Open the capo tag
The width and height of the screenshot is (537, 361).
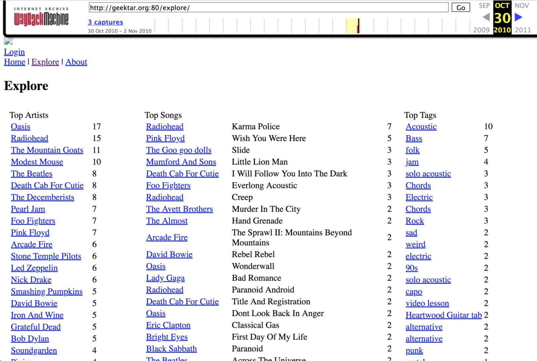414,292
